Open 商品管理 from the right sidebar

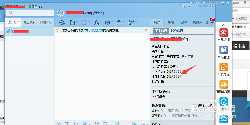[223, 52]
